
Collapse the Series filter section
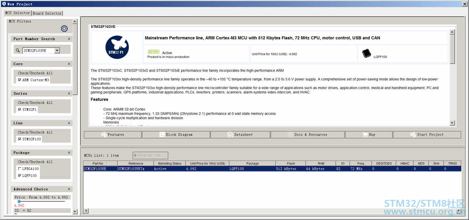tap(69, 93)
